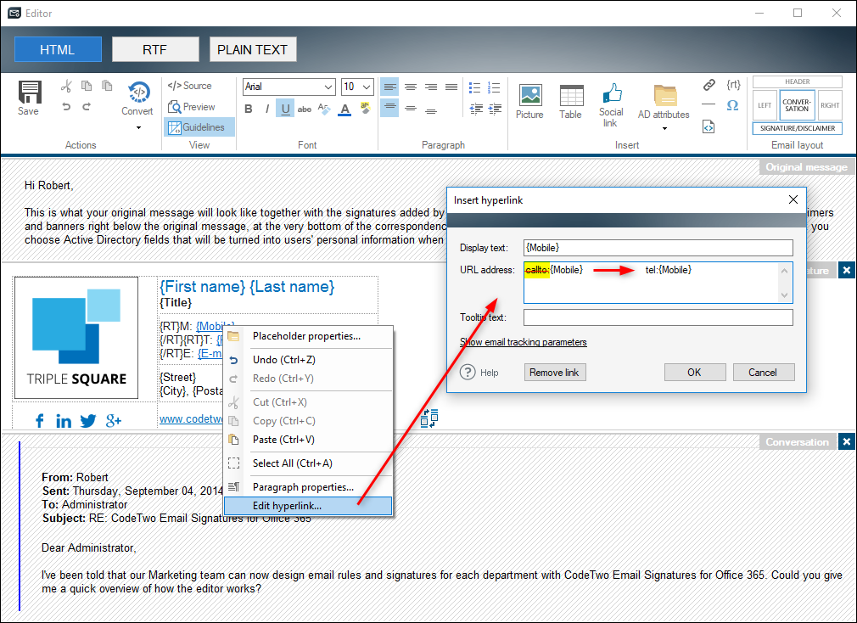The image size is (857, 623).
Task: Select the SIGNATURE/DISCLAIMER layout section
Action: tap(798, 128)
